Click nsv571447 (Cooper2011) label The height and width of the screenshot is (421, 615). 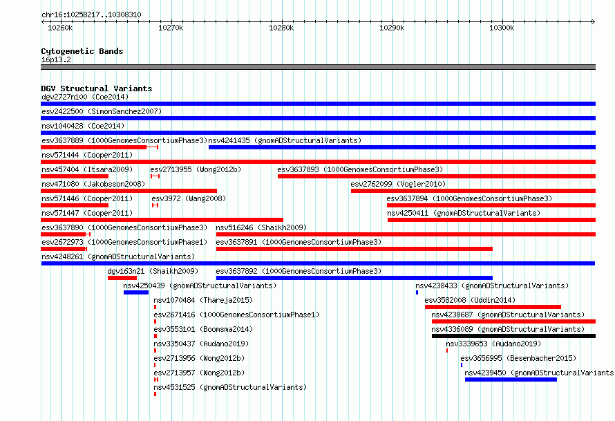point(87,213)
